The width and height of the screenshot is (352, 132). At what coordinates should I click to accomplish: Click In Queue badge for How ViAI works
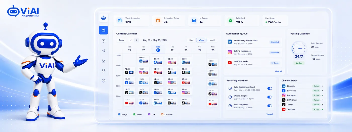pyautogui.click(x=275, y=63)
